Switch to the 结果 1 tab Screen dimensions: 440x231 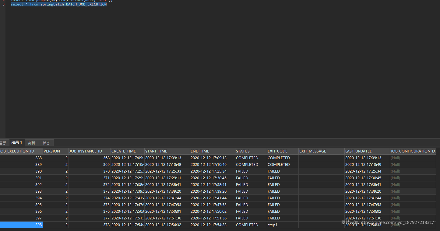(17, 142)
